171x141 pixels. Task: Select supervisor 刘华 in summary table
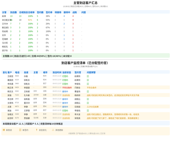click(4, 35)
